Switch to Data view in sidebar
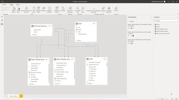179x100 pixels. pos(2,20)
